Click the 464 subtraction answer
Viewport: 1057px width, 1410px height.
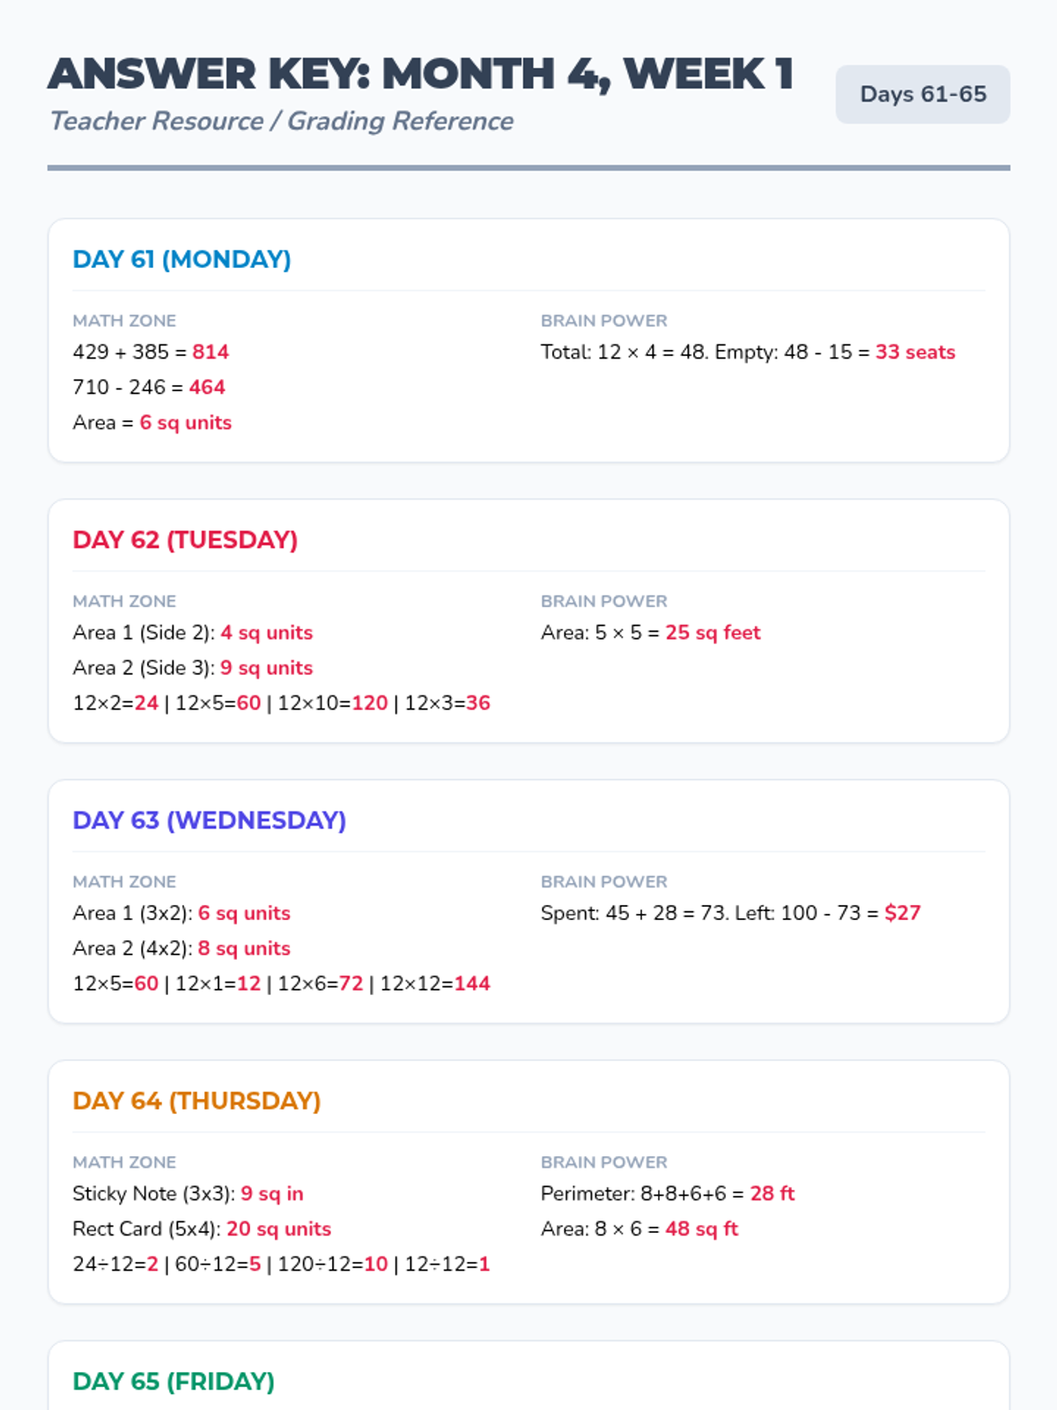click(x=207, y=387)
